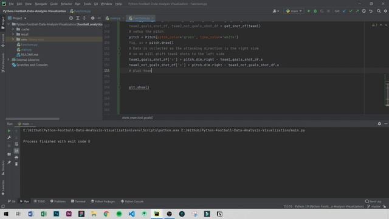Open the Project view selector dropdown
Viewport: 389px width, 219px height.
17,18
